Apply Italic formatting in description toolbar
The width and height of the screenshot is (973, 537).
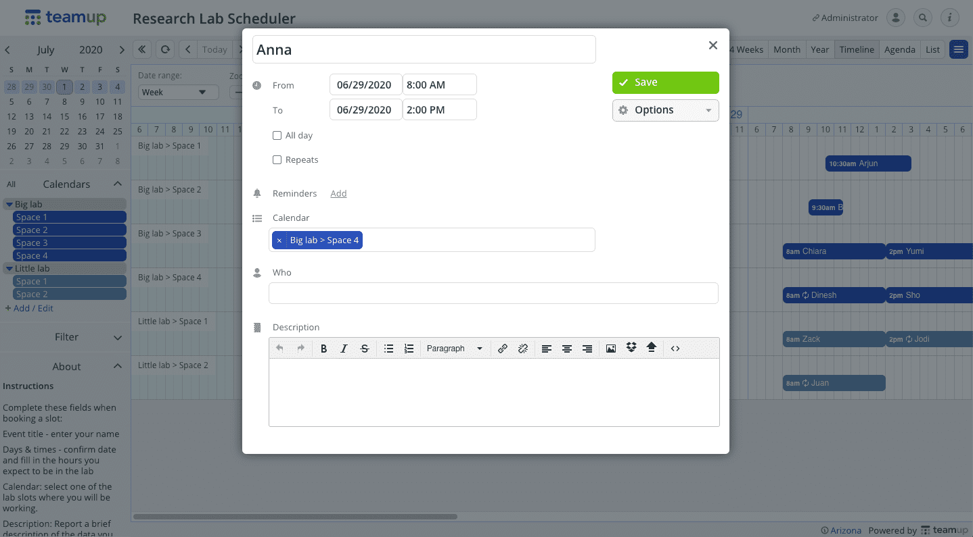pyautogui.click(x=344, y=349)
